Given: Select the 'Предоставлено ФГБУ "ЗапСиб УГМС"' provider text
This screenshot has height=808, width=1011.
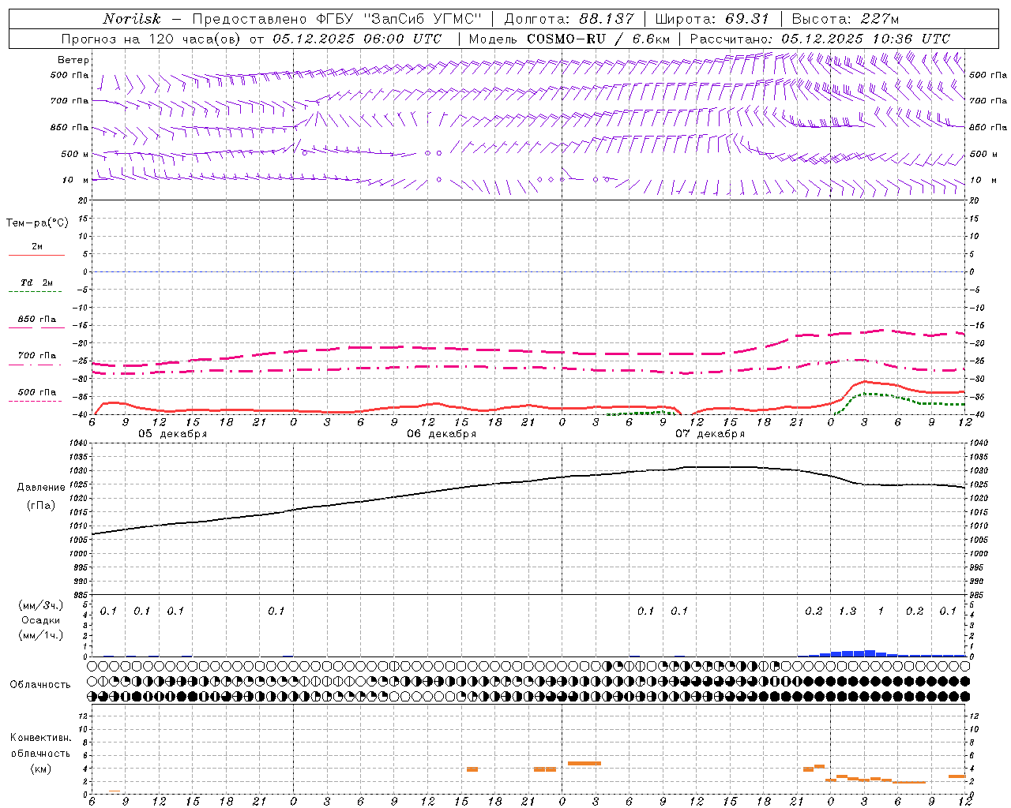Looking at the screenshot, I should pos(336,19).
